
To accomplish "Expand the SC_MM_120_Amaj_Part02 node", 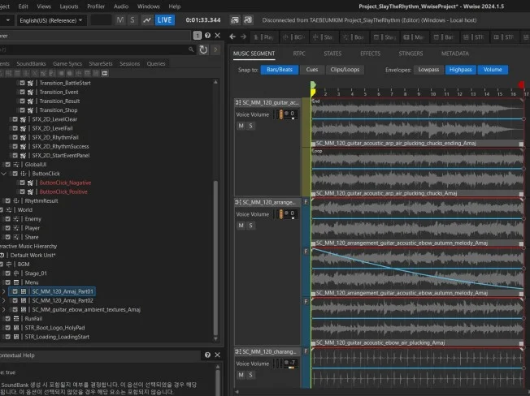I will 4,300.
